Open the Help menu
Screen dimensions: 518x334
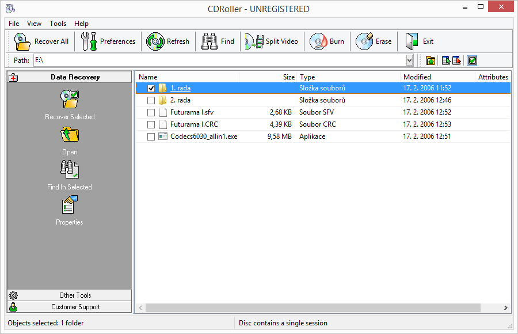click(x=81, y=24)
